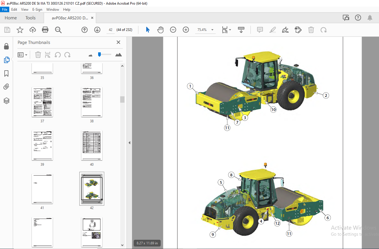Click the thumbnails panel page-break insert icon
379x249 pixels.
click(48, 55)
